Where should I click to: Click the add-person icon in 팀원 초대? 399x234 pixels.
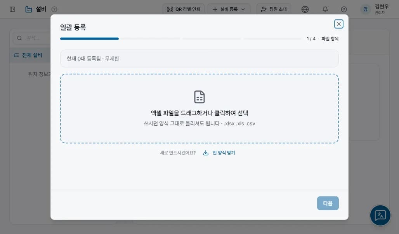(x=264, y=9)
